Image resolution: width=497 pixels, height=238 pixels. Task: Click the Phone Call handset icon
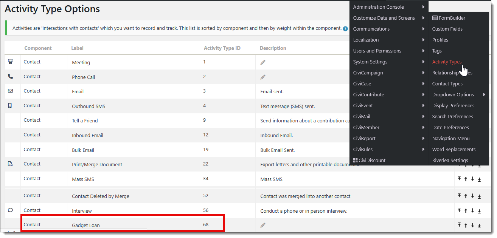10,76
